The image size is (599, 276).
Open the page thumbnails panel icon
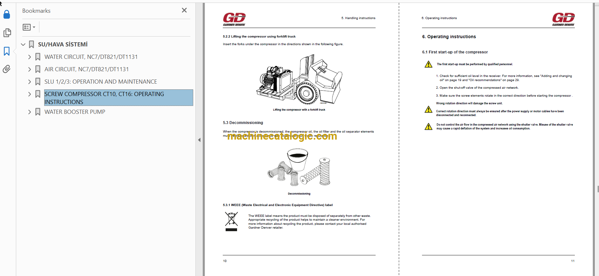pos(7,32)
